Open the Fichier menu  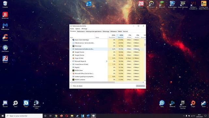click(72, 29)
